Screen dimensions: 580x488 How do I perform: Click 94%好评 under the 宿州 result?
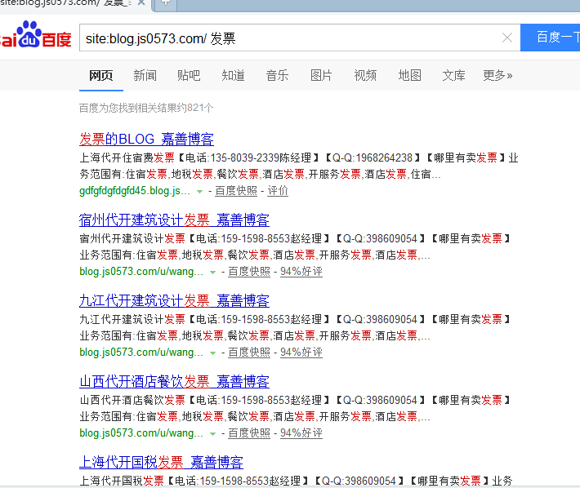[x=301, y=272]
